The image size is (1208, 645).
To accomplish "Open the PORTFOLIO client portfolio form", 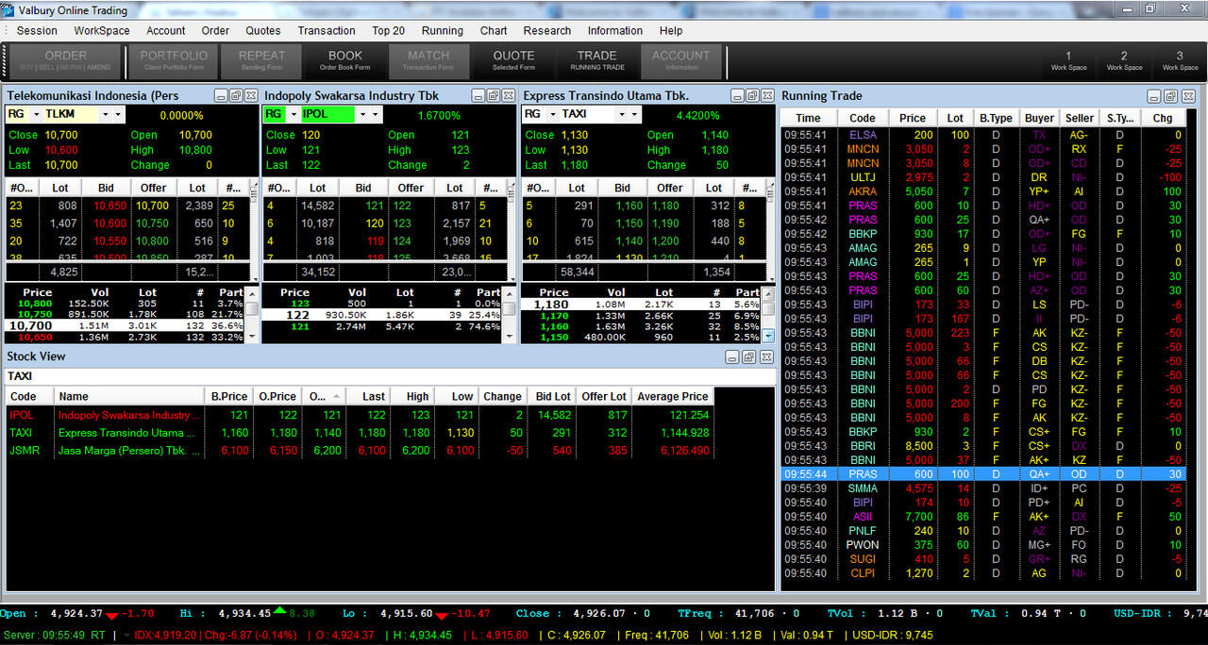I will (174, 60).
